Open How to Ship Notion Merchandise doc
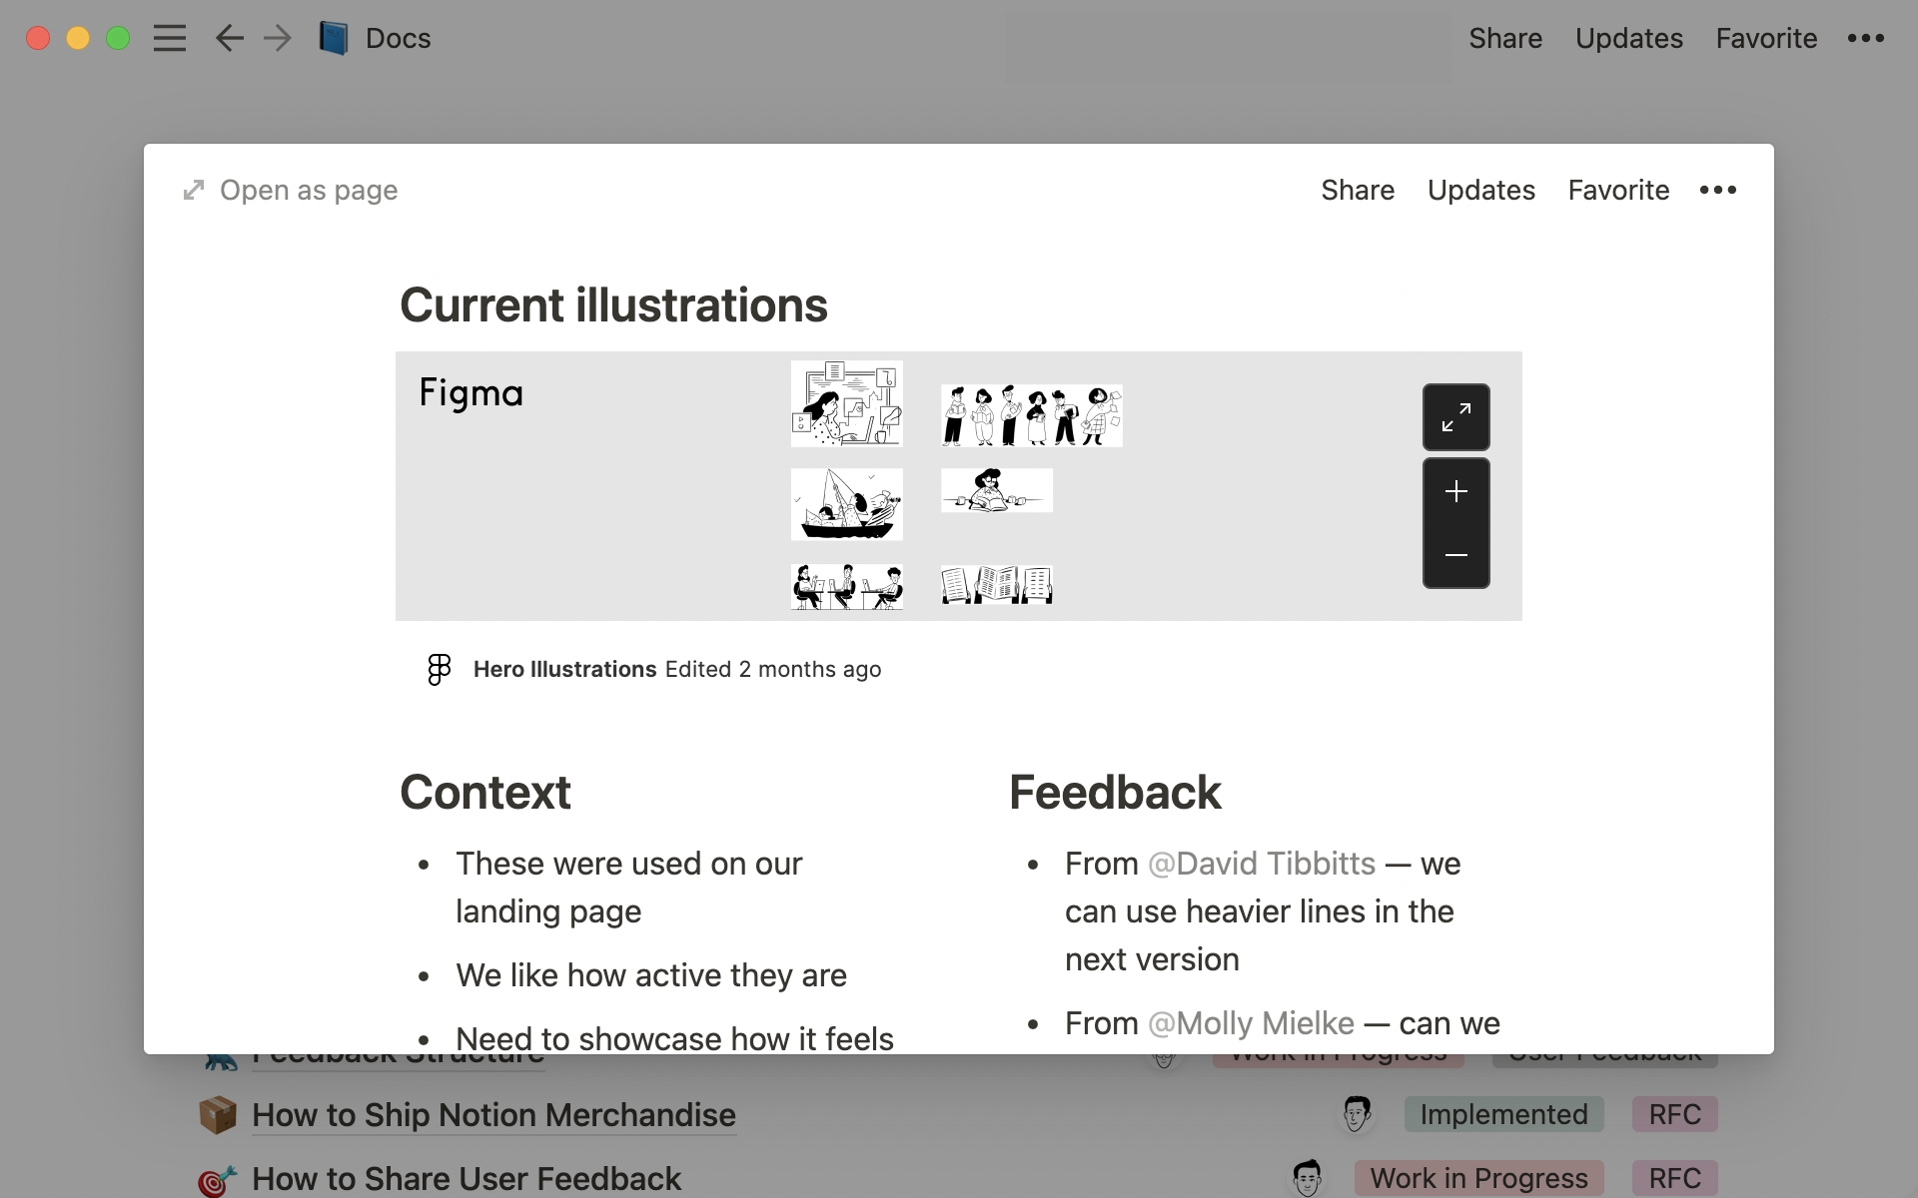The height and width of the screenshot is (1198, 1918). 492,1115
